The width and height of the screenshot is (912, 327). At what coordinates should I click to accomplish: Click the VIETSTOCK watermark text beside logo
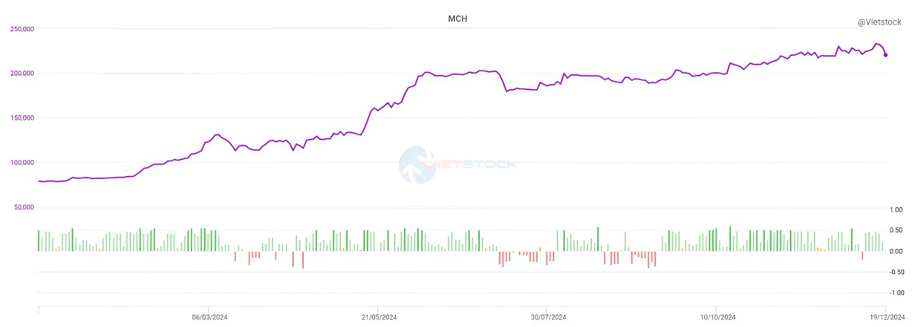477,165
